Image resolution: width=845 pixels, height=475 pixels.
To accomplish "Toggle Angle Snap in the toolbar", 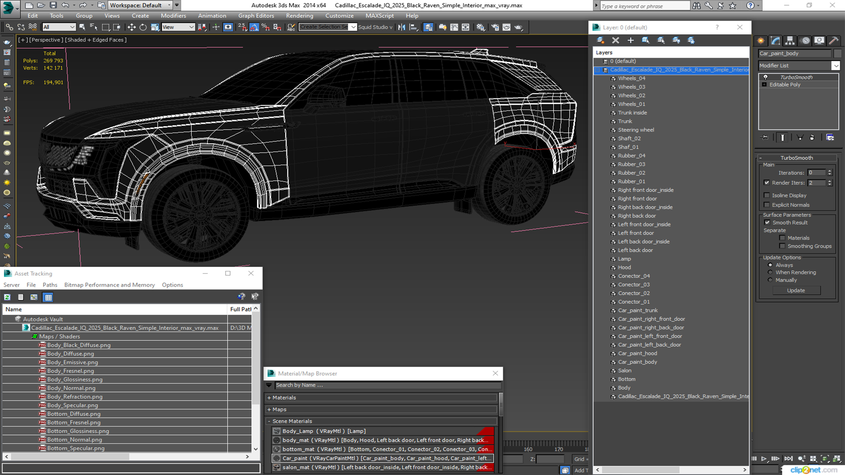I will coord(254,27).
